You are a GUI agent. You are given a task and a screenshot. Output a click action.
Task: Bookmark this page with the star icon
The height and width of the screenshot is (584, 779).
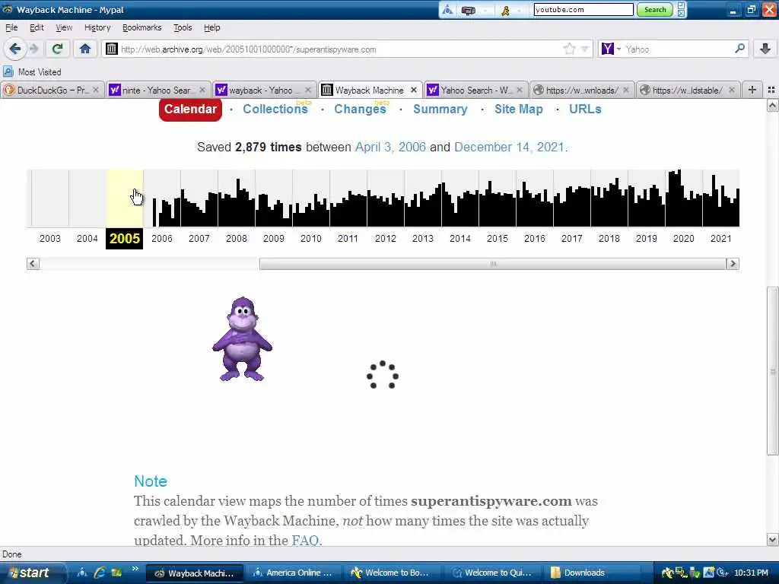569,49
